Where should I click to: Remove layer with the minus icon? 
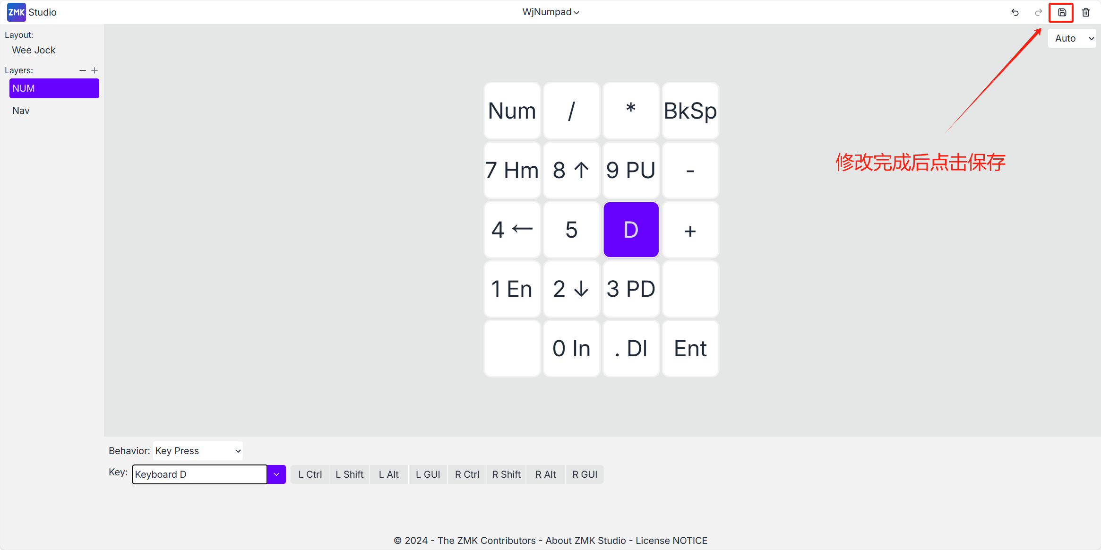[83, 70]
